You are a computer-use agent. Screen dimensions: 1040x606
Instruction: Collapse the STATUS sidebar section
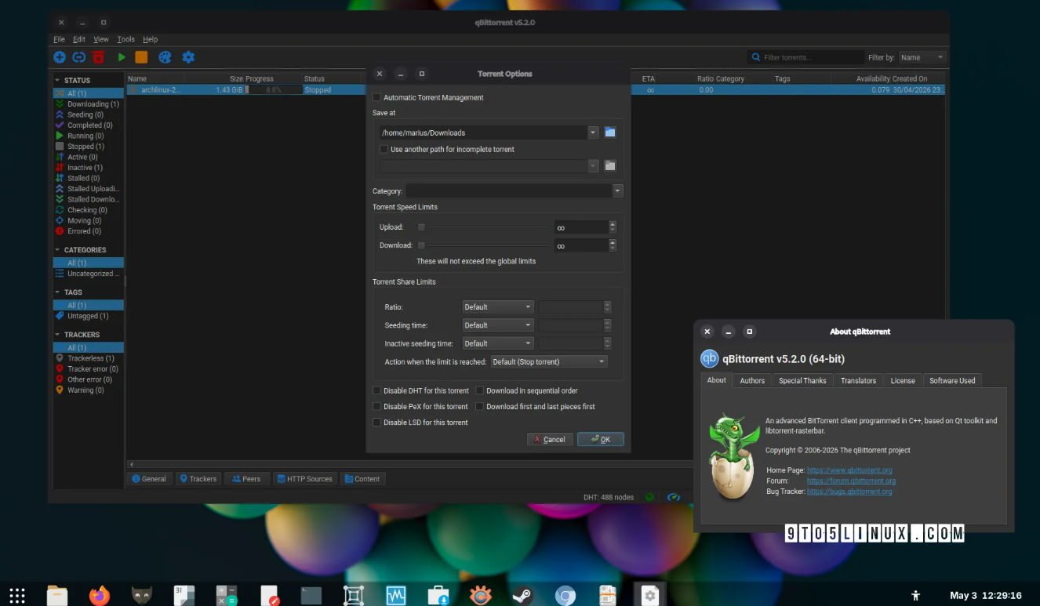pyautogui.click(x=57, y=80)
